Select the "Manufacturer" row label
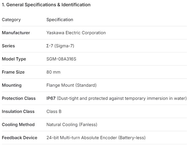Viewport: 196px width, 148px height. [x=16, y=33]
